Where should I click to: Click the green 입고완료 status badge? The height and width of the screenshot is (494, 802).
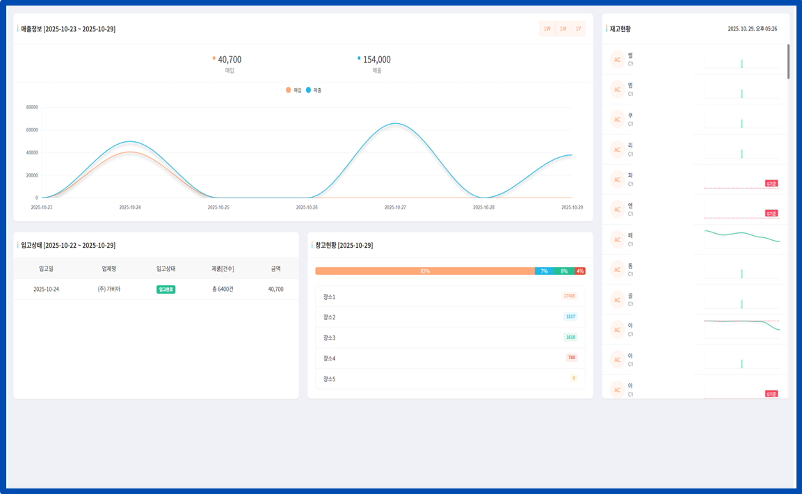tap(166, 289)
